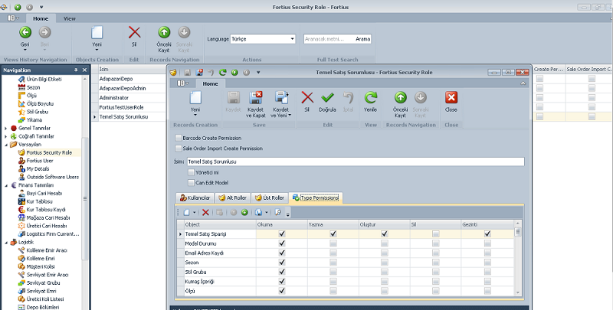
Task: Close the Navigation panel
Action: click(84, 70)
